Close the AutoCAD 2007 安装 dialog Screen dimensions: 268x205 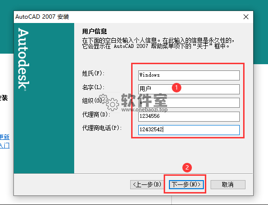tap(246, 17)
